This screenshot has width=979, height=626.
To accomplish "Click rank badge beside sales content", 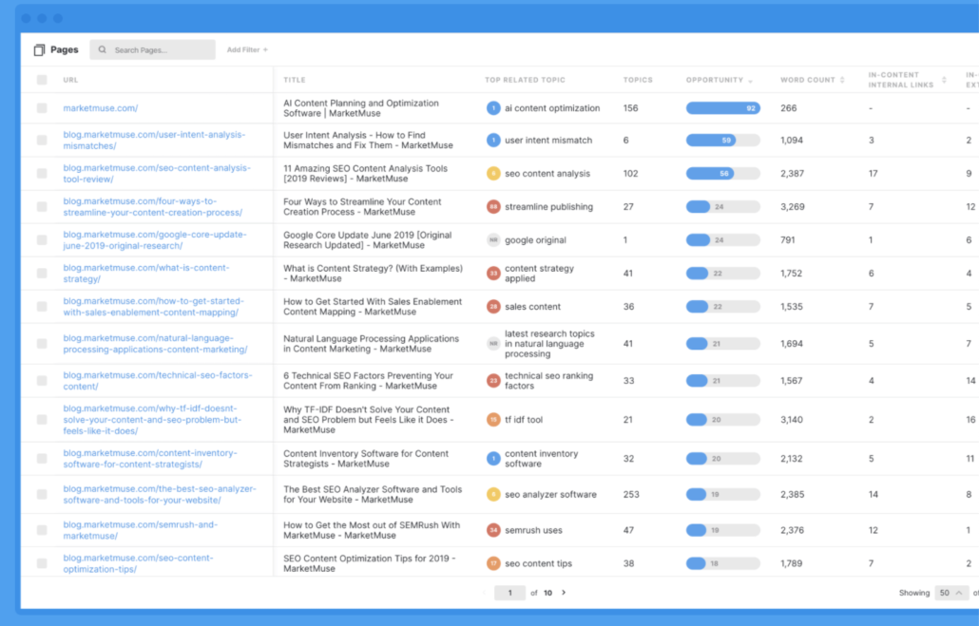I will pyautogui.click(x=493, y=307).
